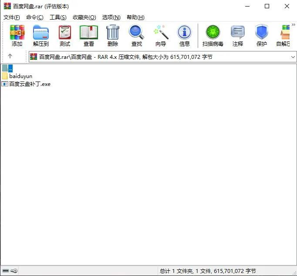Expand the toolbar overflow chevron
The height and width of the screenshot is (276, 297).
[294, 25]
